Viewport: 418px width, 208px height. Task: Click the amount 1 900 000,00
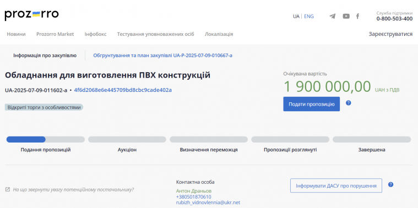(x=327, y=86)
